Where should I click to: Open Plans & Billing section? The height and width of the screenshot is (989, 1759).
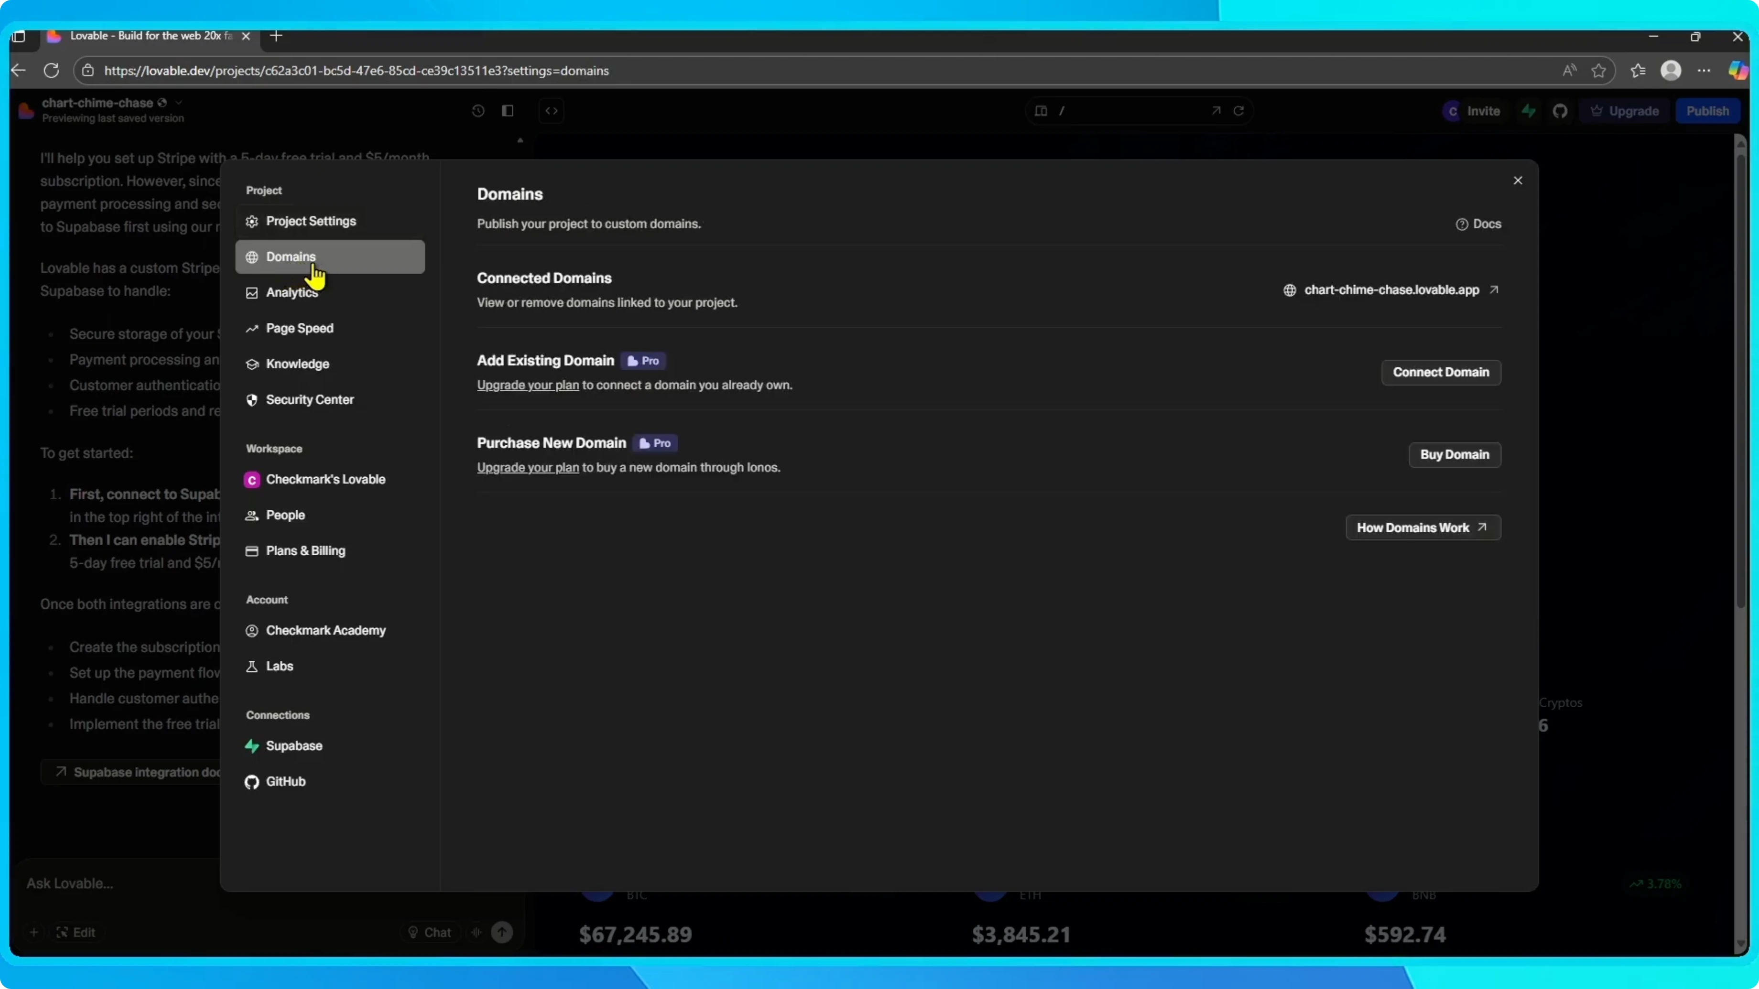click(330, 551)
